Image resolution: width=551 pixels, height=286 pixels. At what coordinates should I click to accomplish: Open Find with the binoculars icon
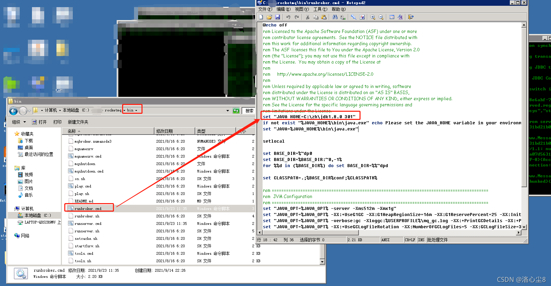(x=335, y=17)
